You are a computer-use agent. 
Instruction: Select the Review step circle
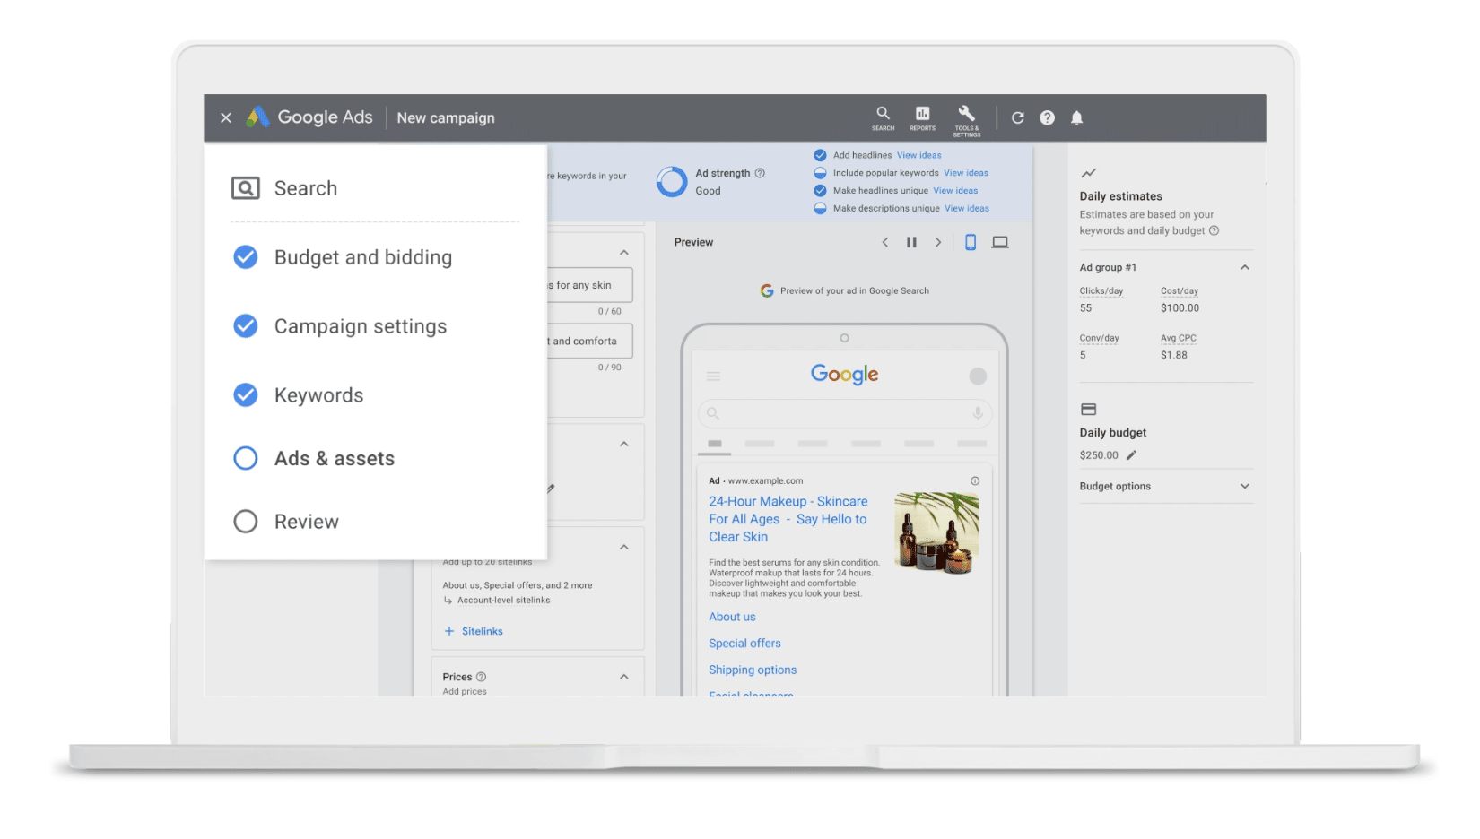click(246, 522)
